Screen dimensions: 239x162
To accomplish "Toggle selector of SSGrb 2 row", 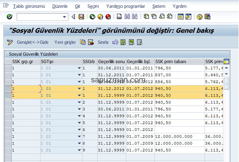I will pos(8,102).
